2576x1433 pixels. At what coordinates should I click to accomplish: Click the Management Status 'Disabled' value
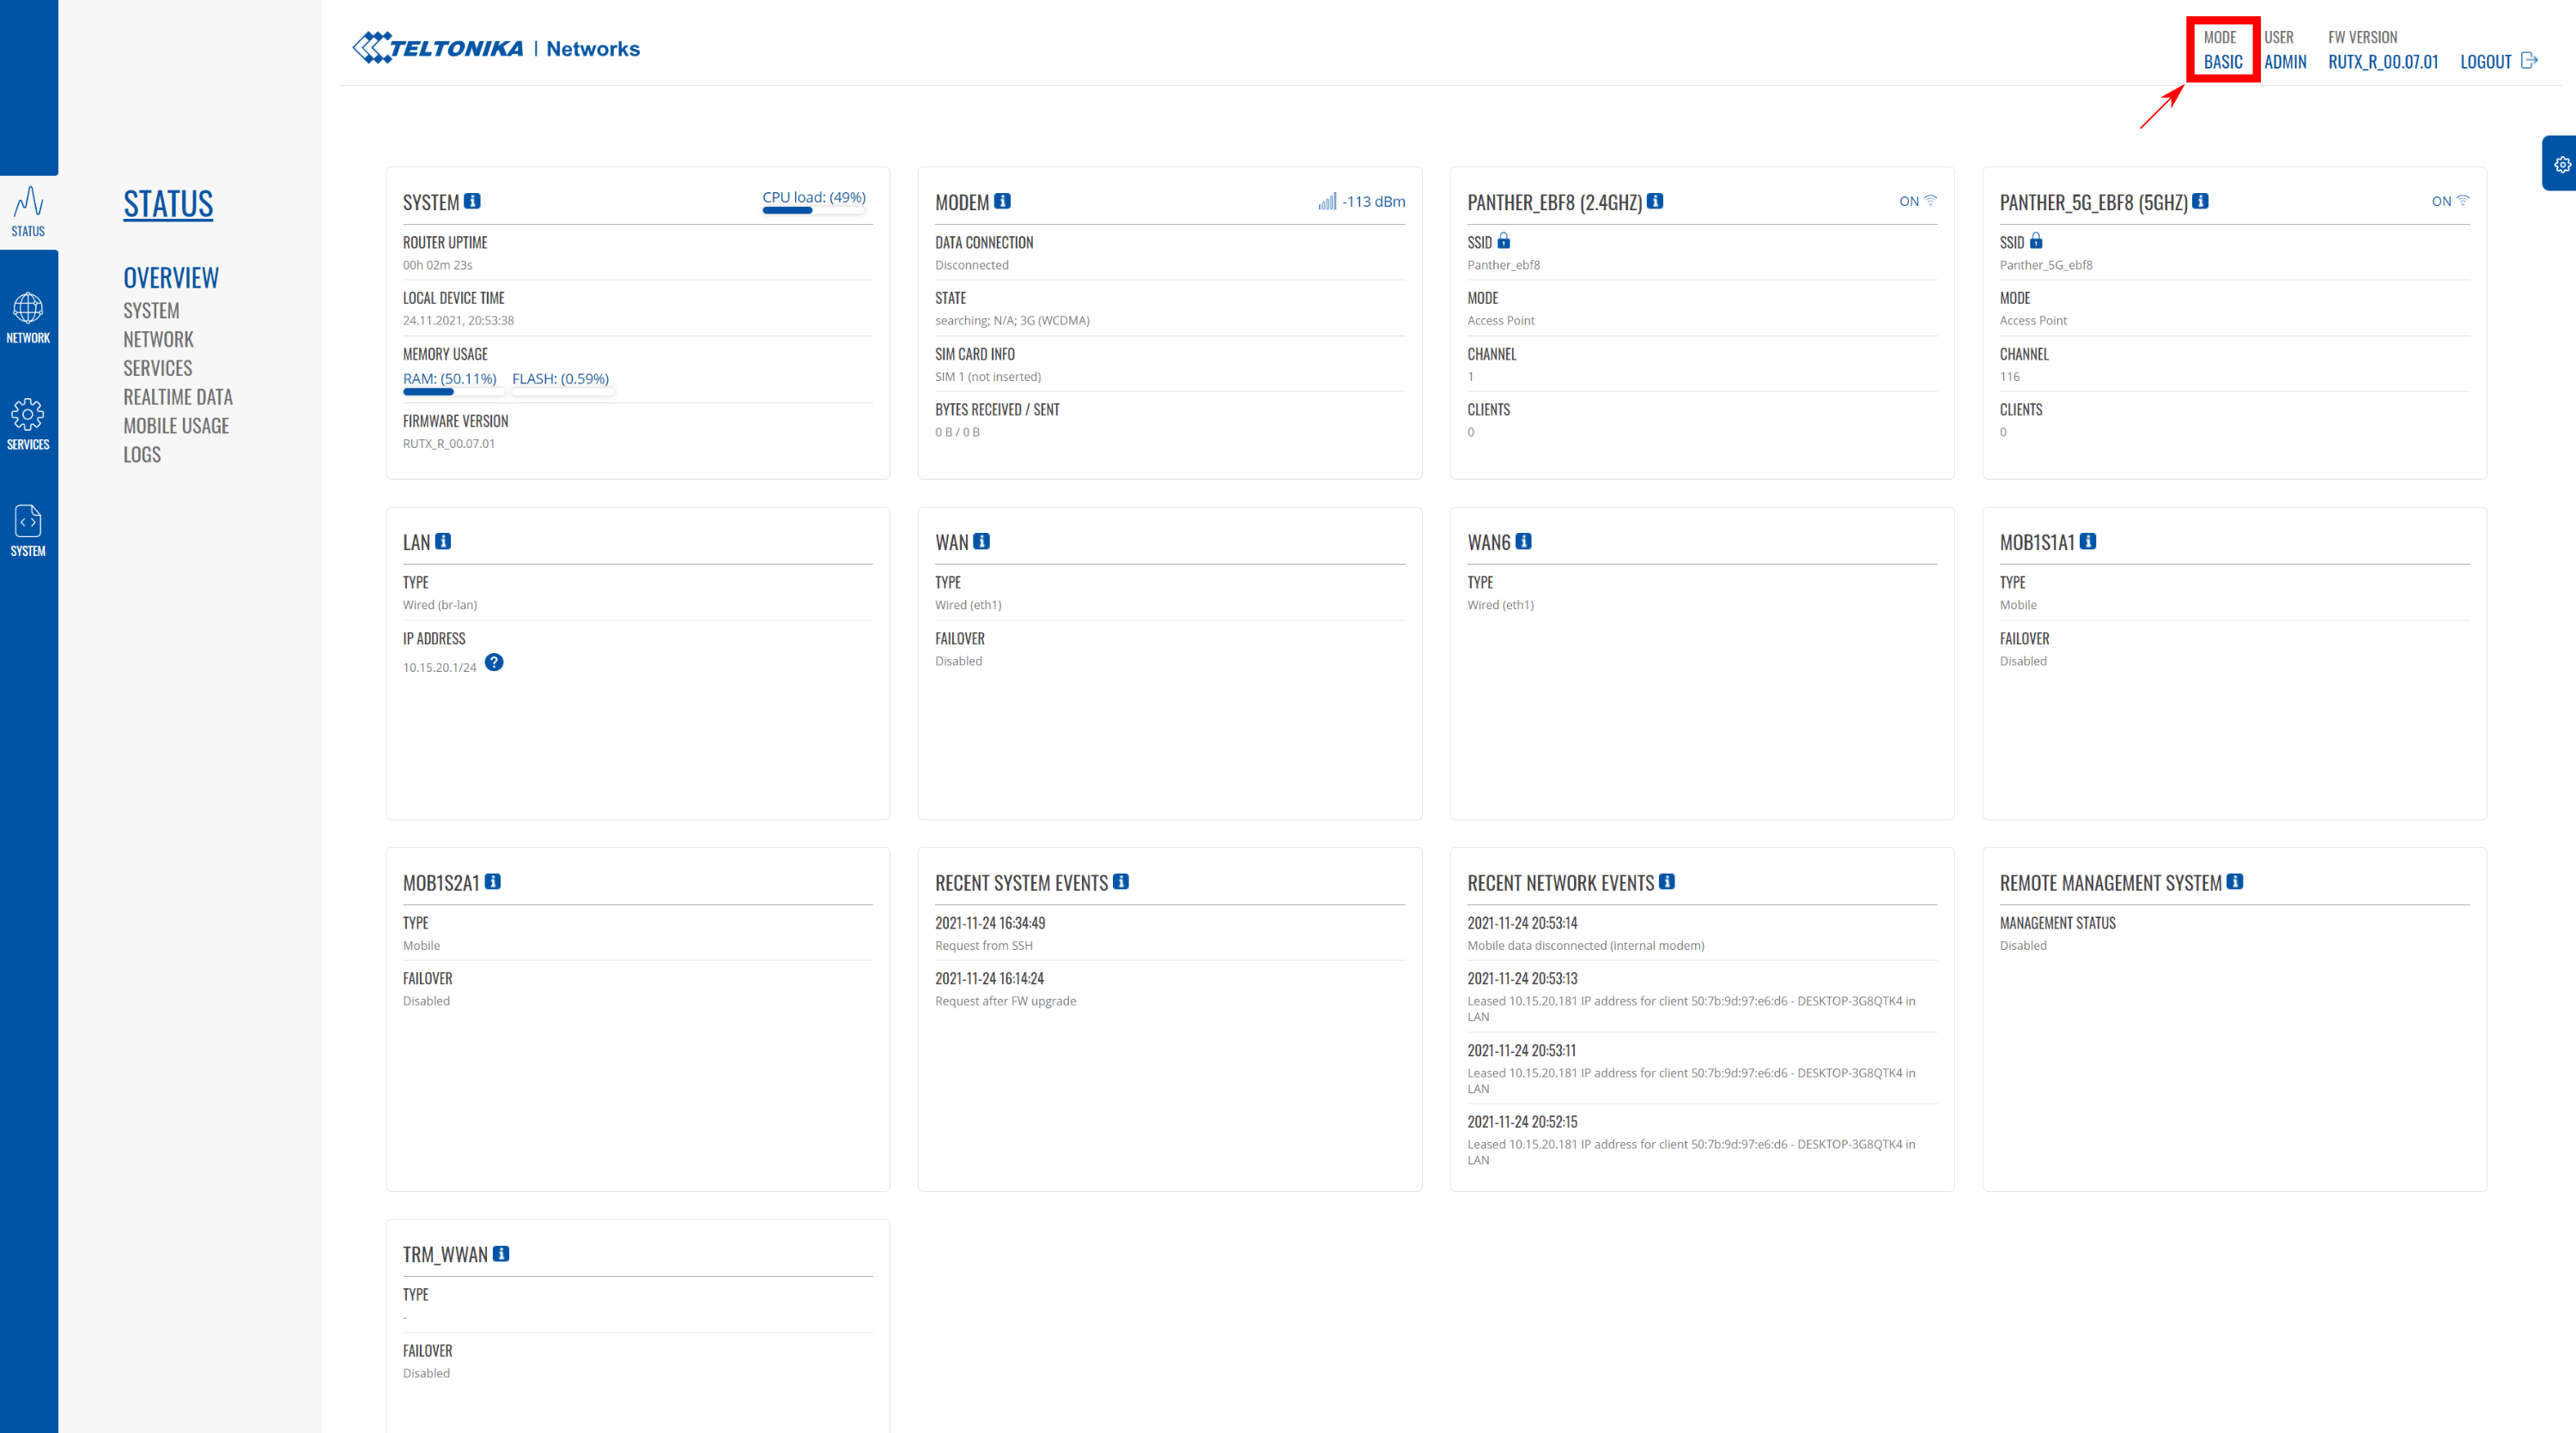[x=2023, y=946]
